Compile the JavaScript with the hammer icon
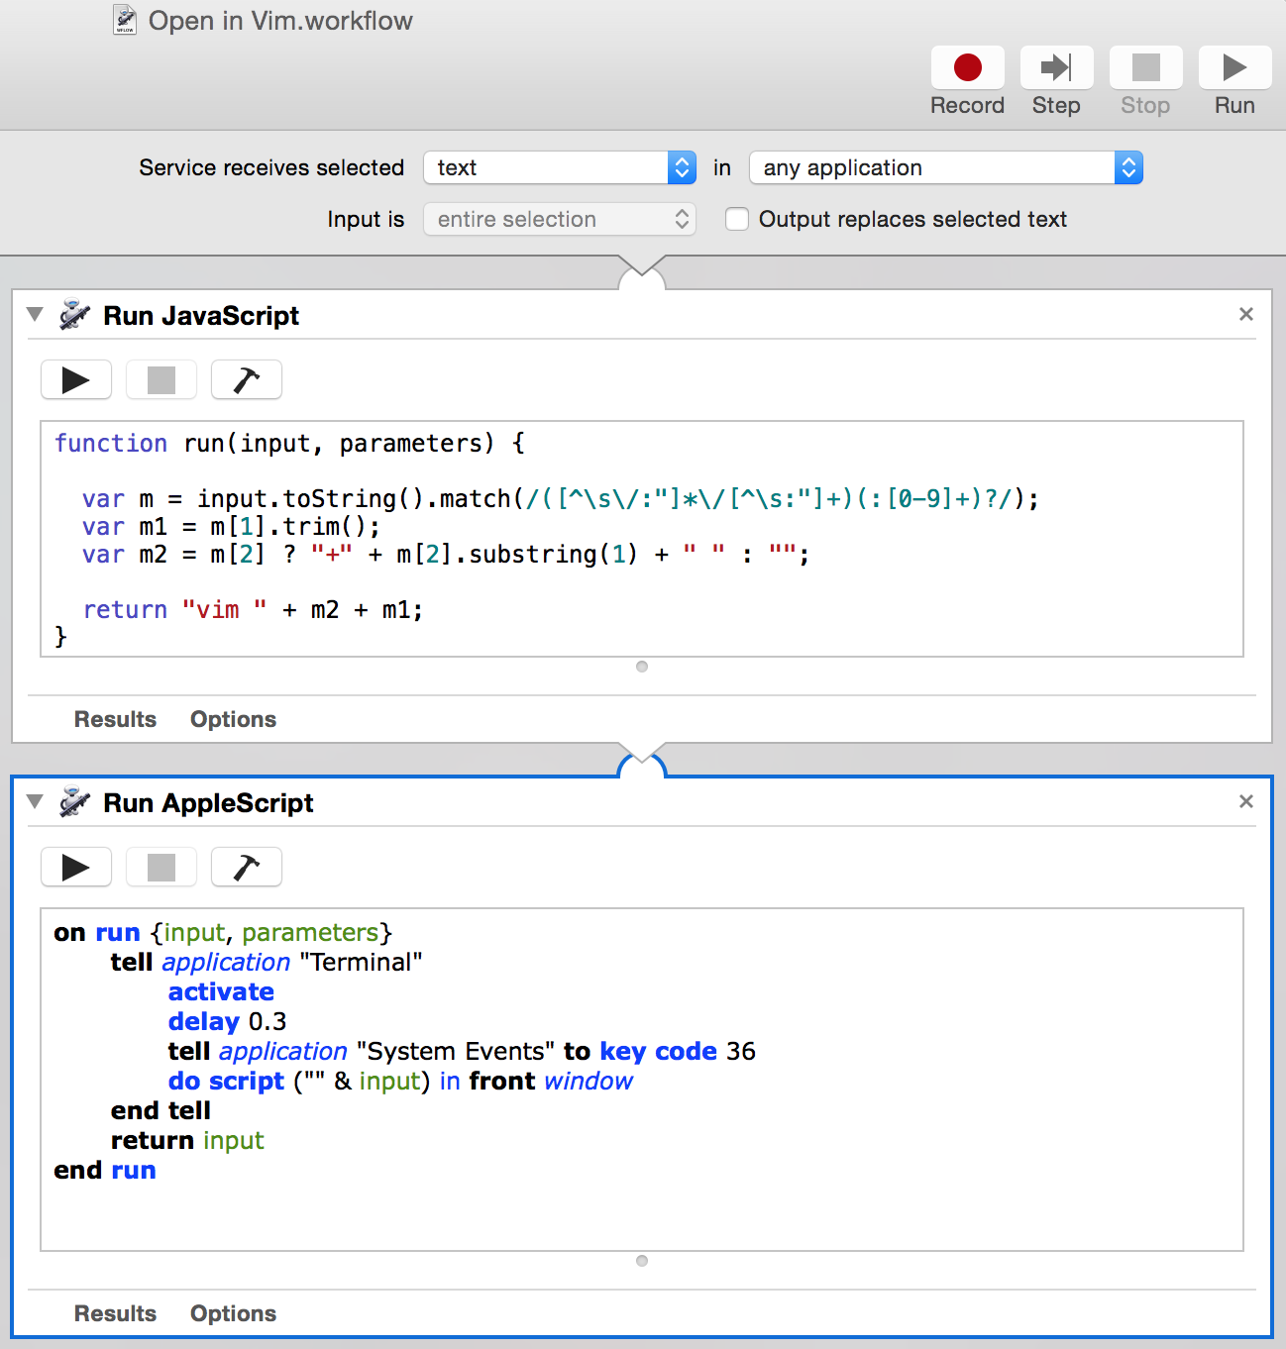Viewport: 1286px width, 1349px height. (246, 380)
